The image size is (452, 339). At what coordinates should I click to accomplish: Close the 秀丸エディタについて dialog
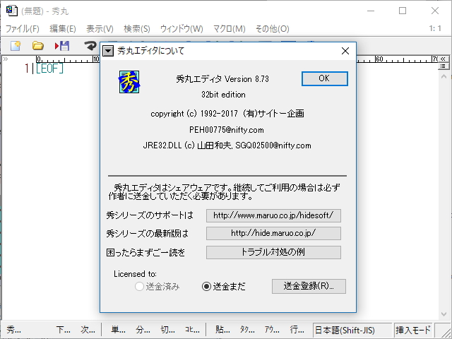tap(345, 51)
